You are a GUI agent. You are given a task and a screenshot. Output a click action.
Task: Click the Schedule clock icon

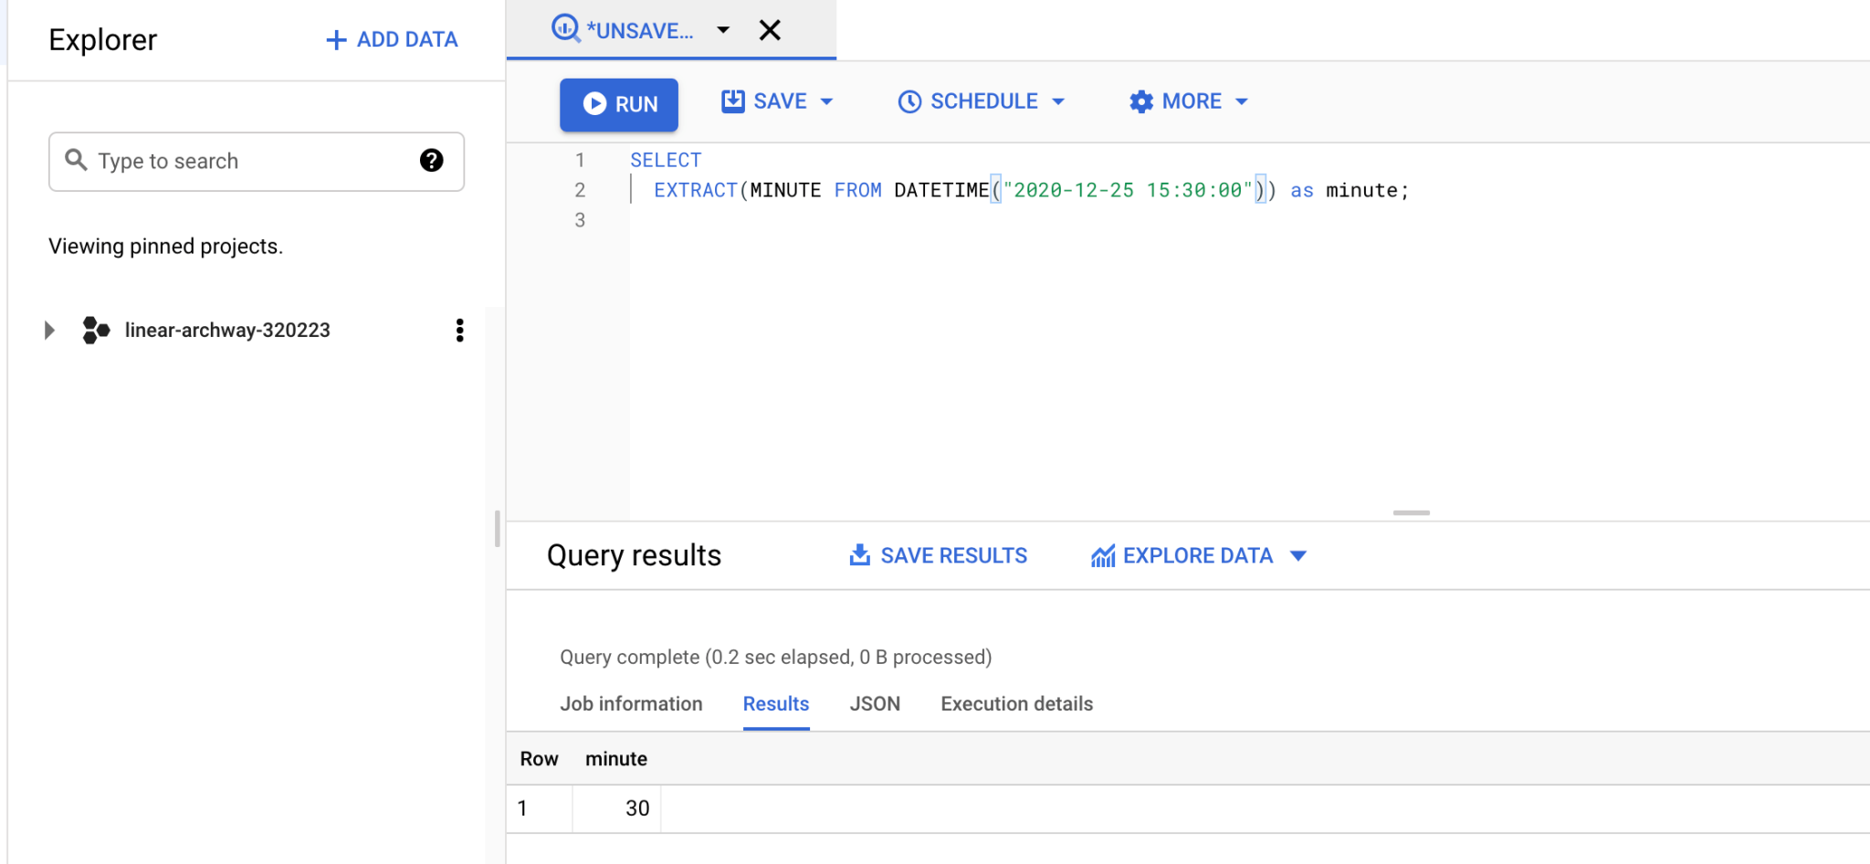pos(909,101)
